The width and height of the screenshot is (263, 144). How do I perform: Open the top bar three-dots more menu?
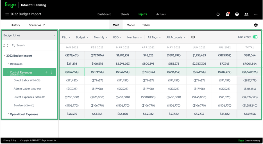point(256,14)
